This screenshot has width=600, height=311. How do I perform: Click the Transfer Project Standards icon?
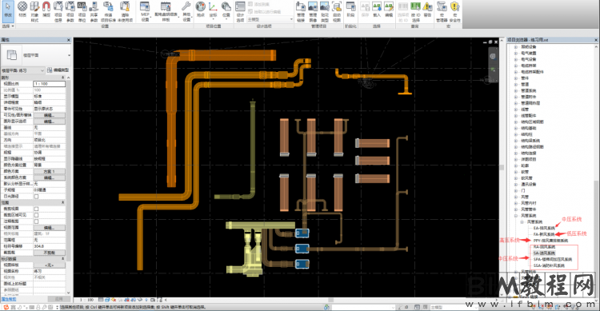click(x=108, y=10)
